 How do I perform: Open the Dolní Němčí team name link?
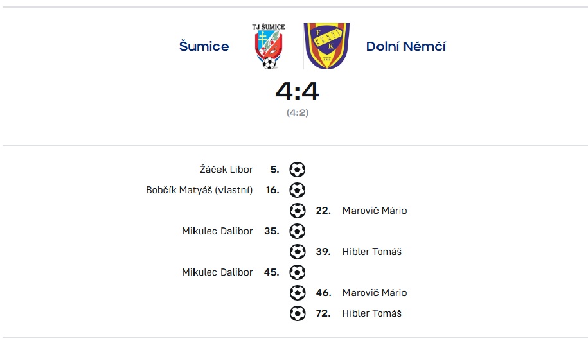pos(405,46)
